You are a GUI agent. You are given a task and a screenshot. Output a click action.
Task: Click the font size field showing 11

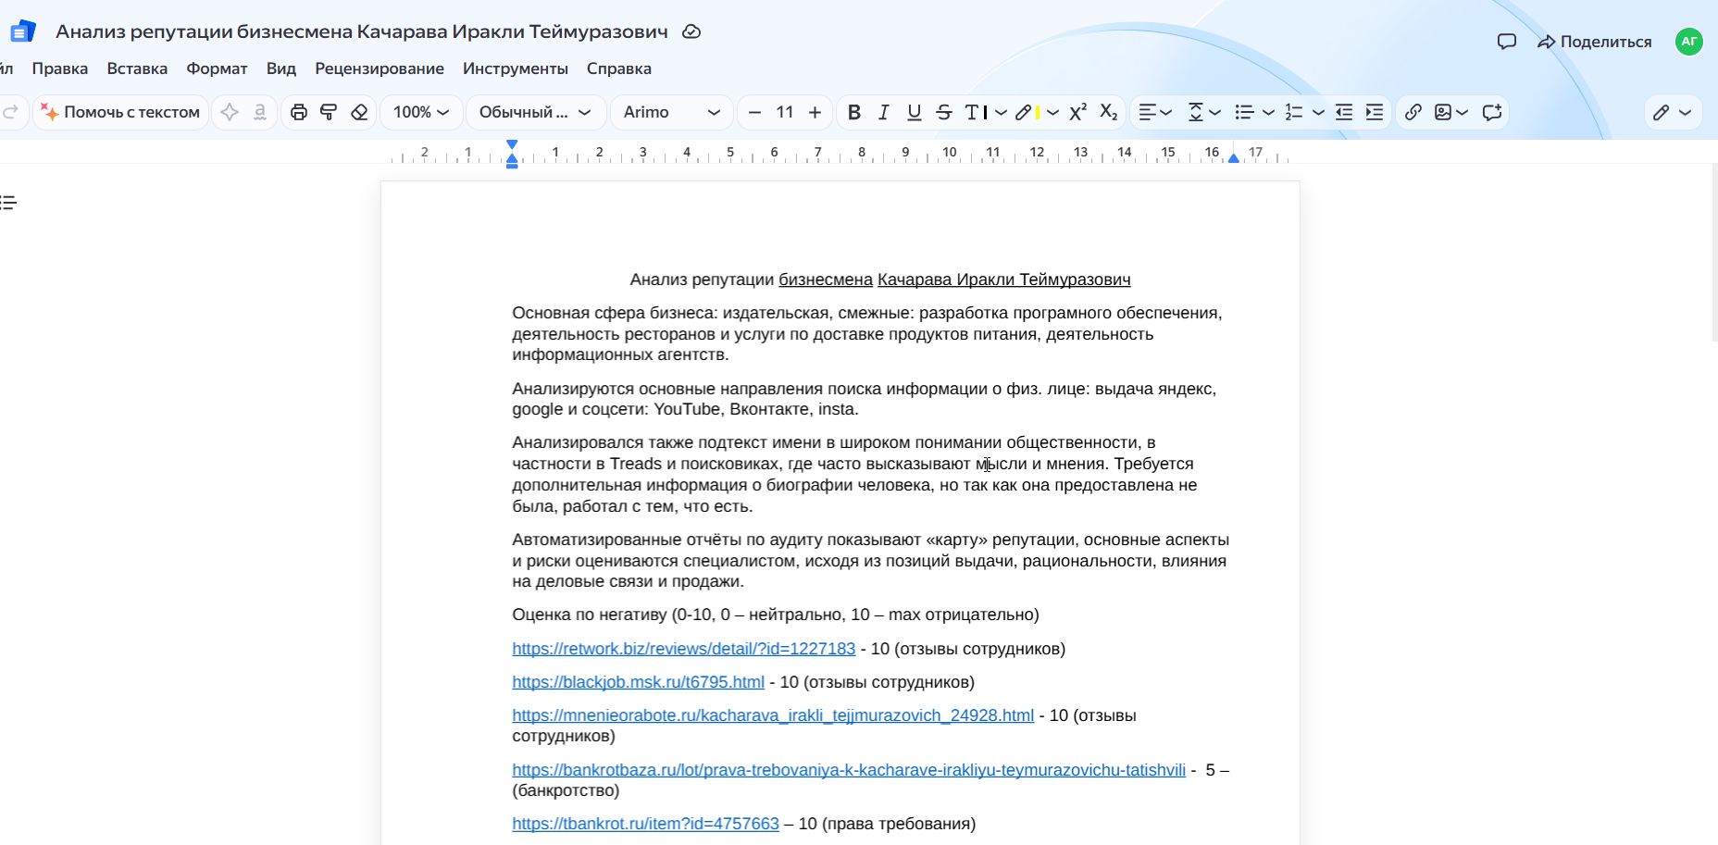tap(785, 112)
